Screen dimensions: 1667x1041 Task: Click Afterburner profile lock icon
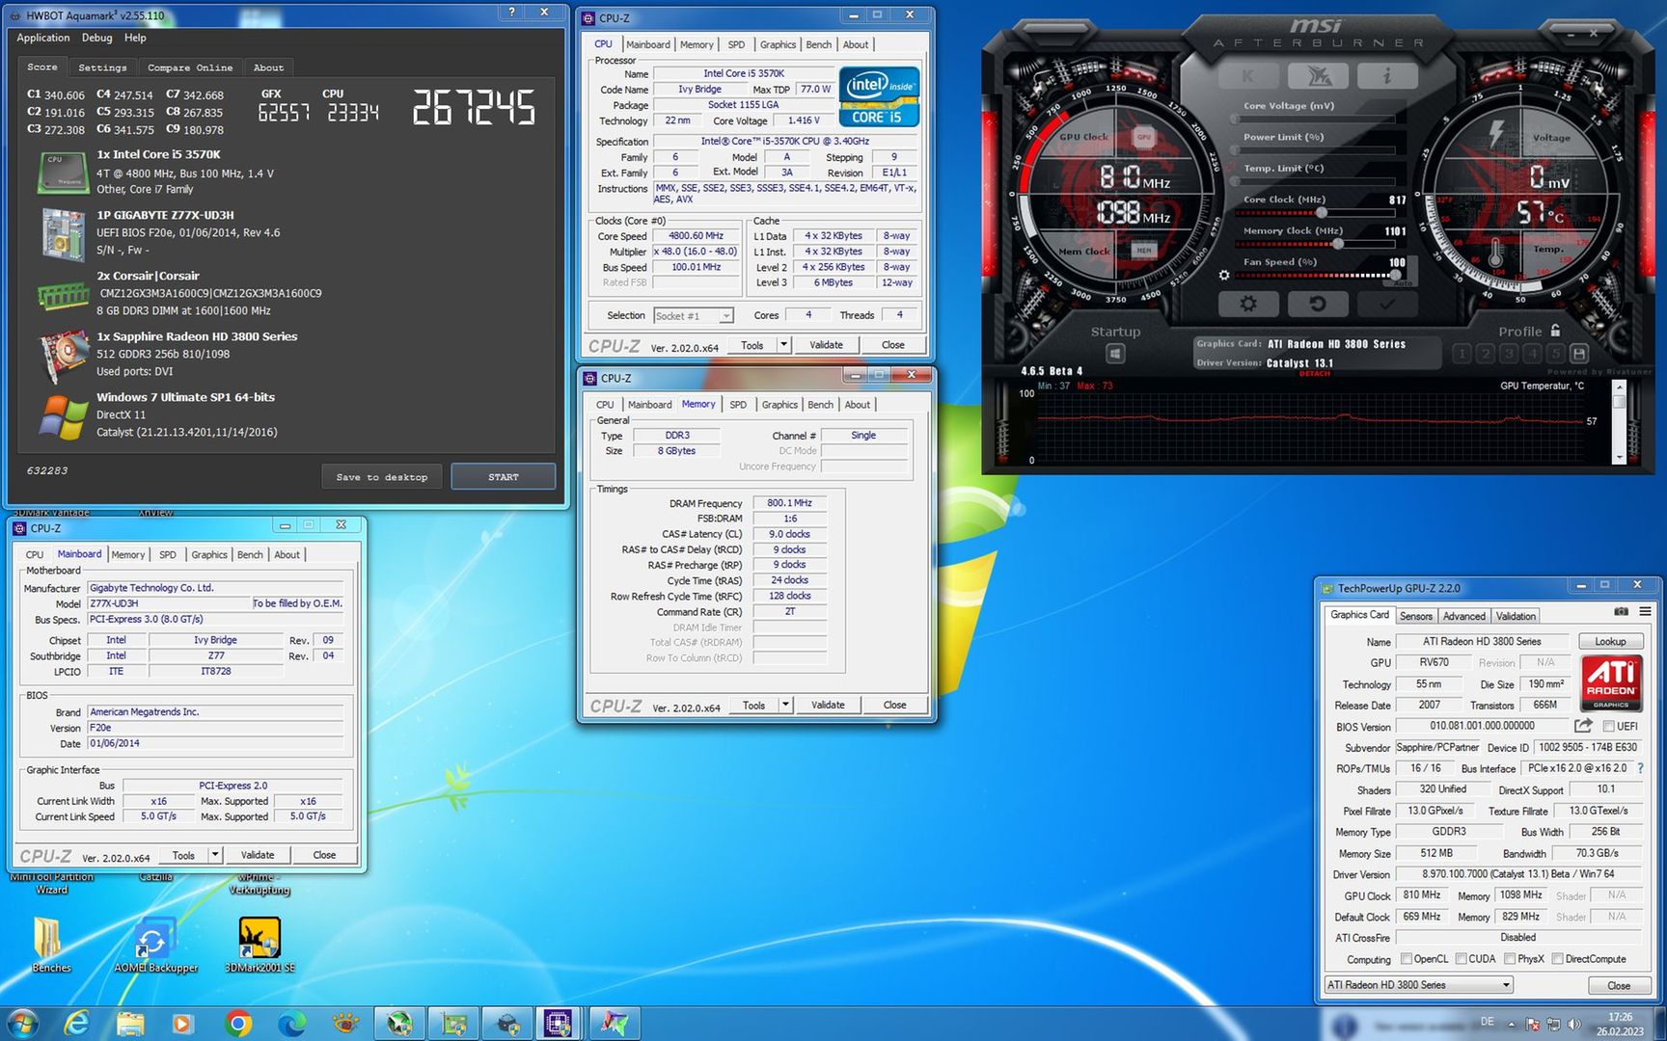1555,331
